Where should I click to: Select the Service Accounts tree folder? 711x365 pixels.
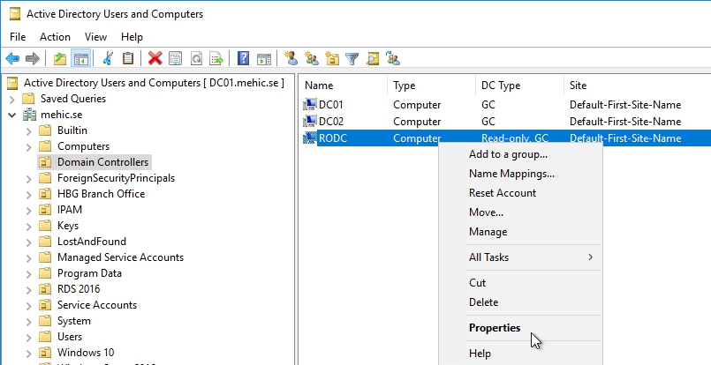click(96, 305)
